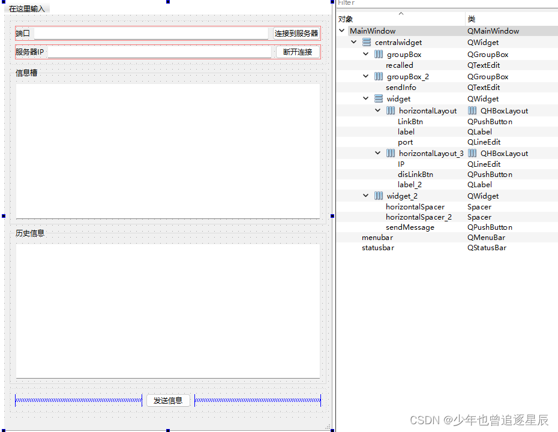558x432 pixels.
Task: Click the QGroupBox icon next to groupBox
Action: [x=377, y=54]
